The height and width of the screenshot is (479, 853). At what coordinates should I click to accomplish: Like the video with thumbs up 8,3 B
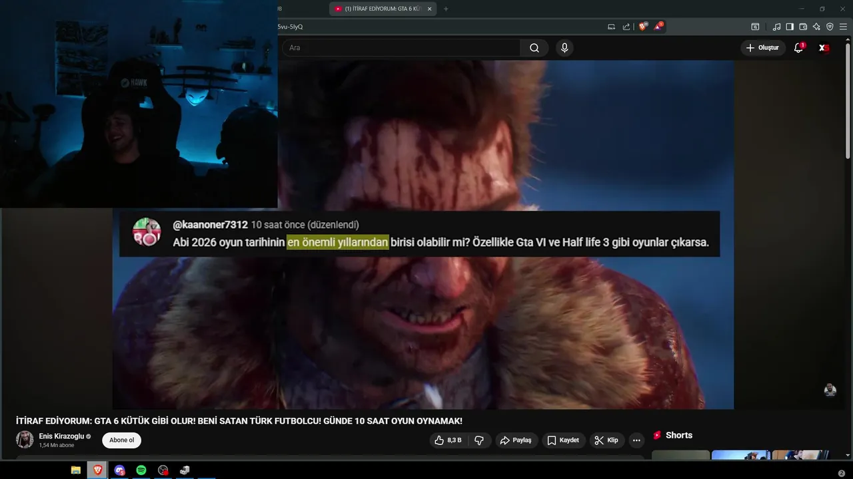pyautogui.click(x=448, y=440)
